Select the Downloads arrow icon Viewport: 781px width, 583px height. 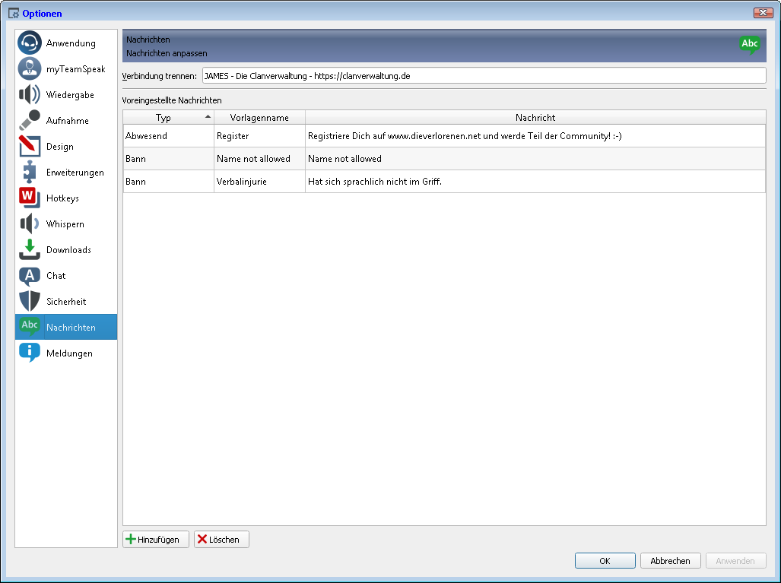point(30,250)
